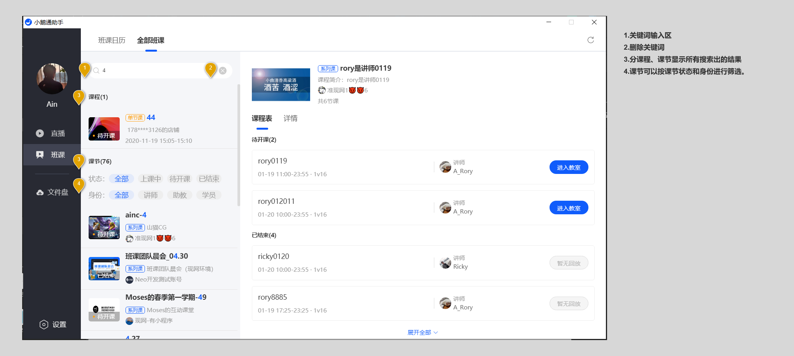Image resolution: width=794 pixels, height=356 pixels.
Task: Filter lessons by 上课中 status
Action: click(x=151, y=179)
